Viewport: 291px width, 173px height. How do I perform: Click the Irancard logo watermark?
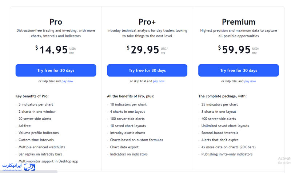click(x=19, y=167)
